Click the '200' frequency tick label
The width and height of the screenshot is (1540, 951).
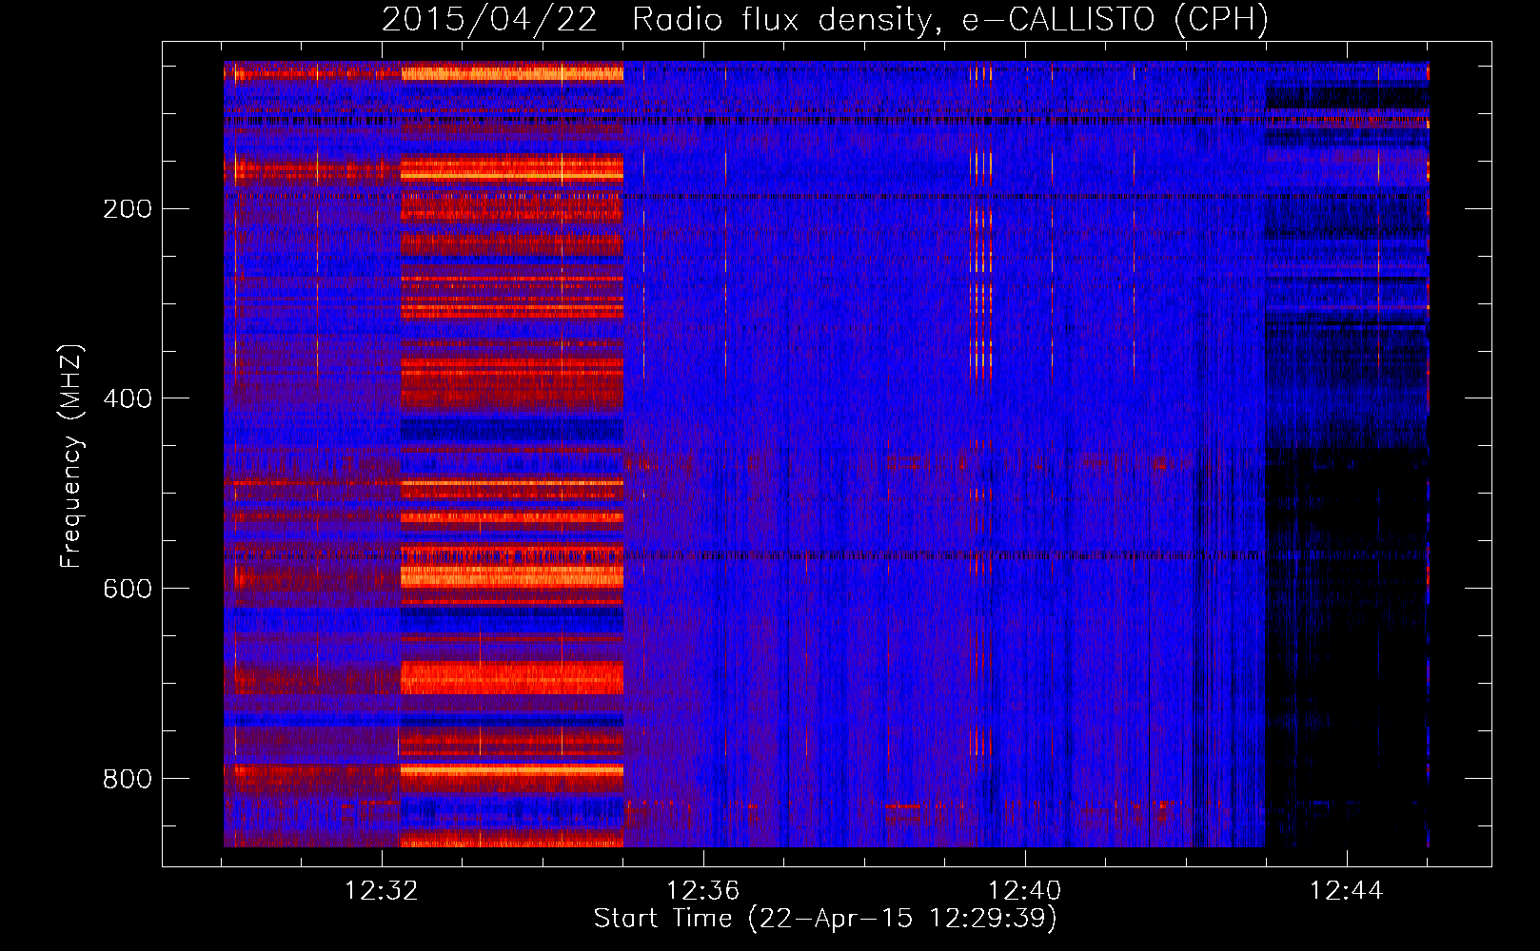[x=128, y=209]
